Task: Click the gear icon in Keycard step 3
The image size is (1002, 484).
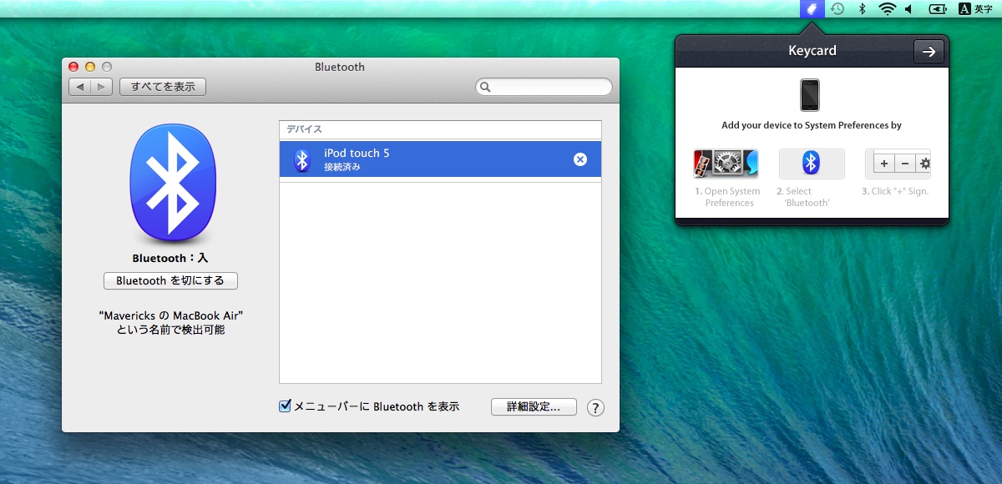Action: pos(924,164)
